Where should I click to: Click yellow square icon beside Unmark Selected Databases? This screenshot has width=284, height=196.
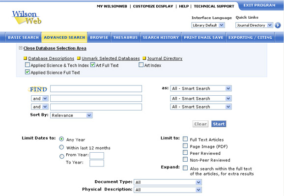coord(79,58)
